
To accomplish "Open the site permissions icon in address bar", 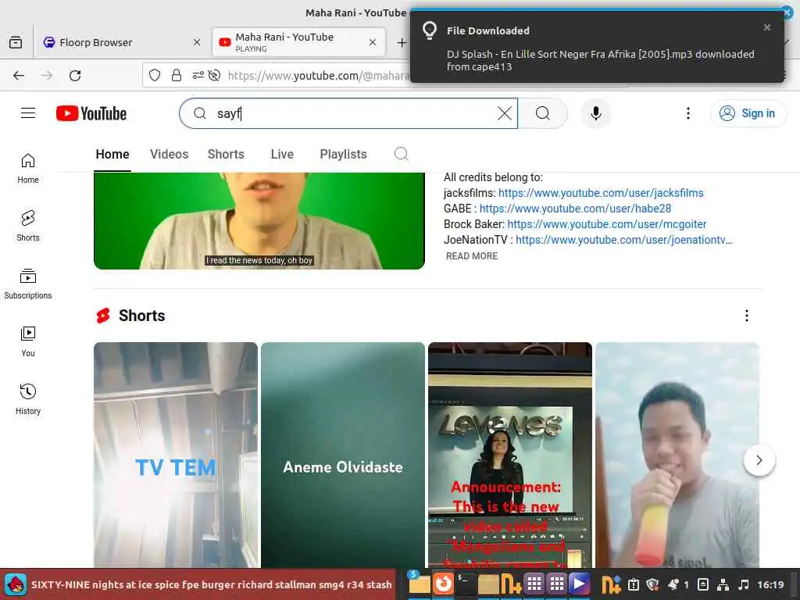I will click(x=198, y=76).
